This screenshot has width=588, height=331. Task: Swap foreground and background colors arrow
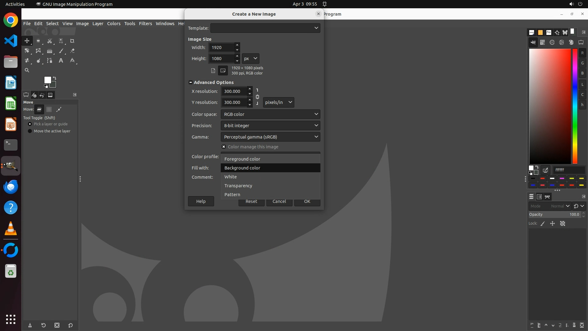click(55, 78)
